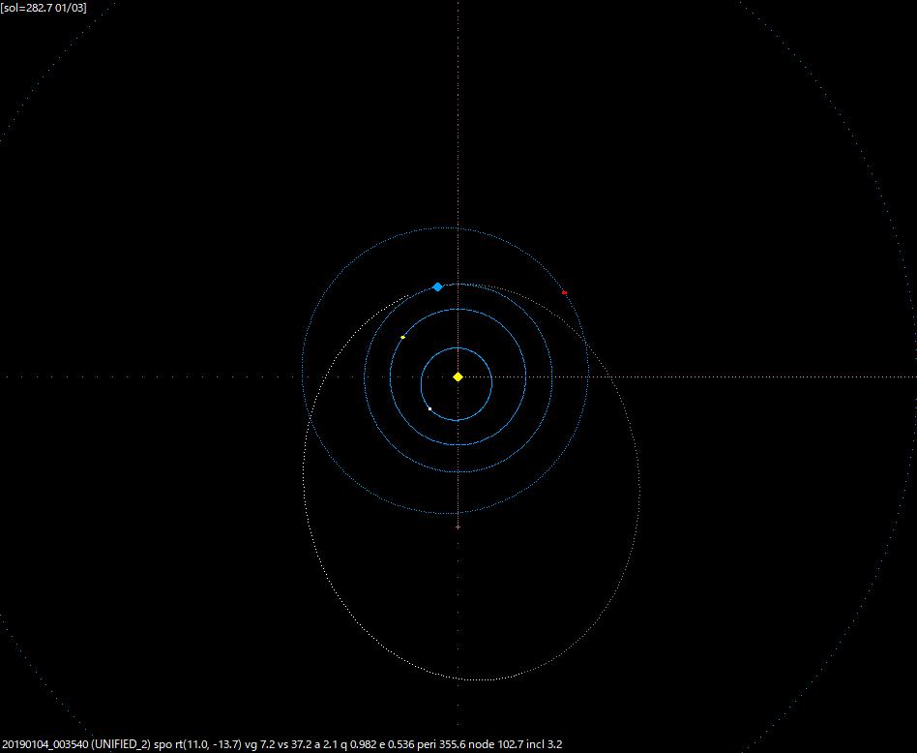
Task: Click the small yellow Venus marker dot
Action: (x=403, y=338)
